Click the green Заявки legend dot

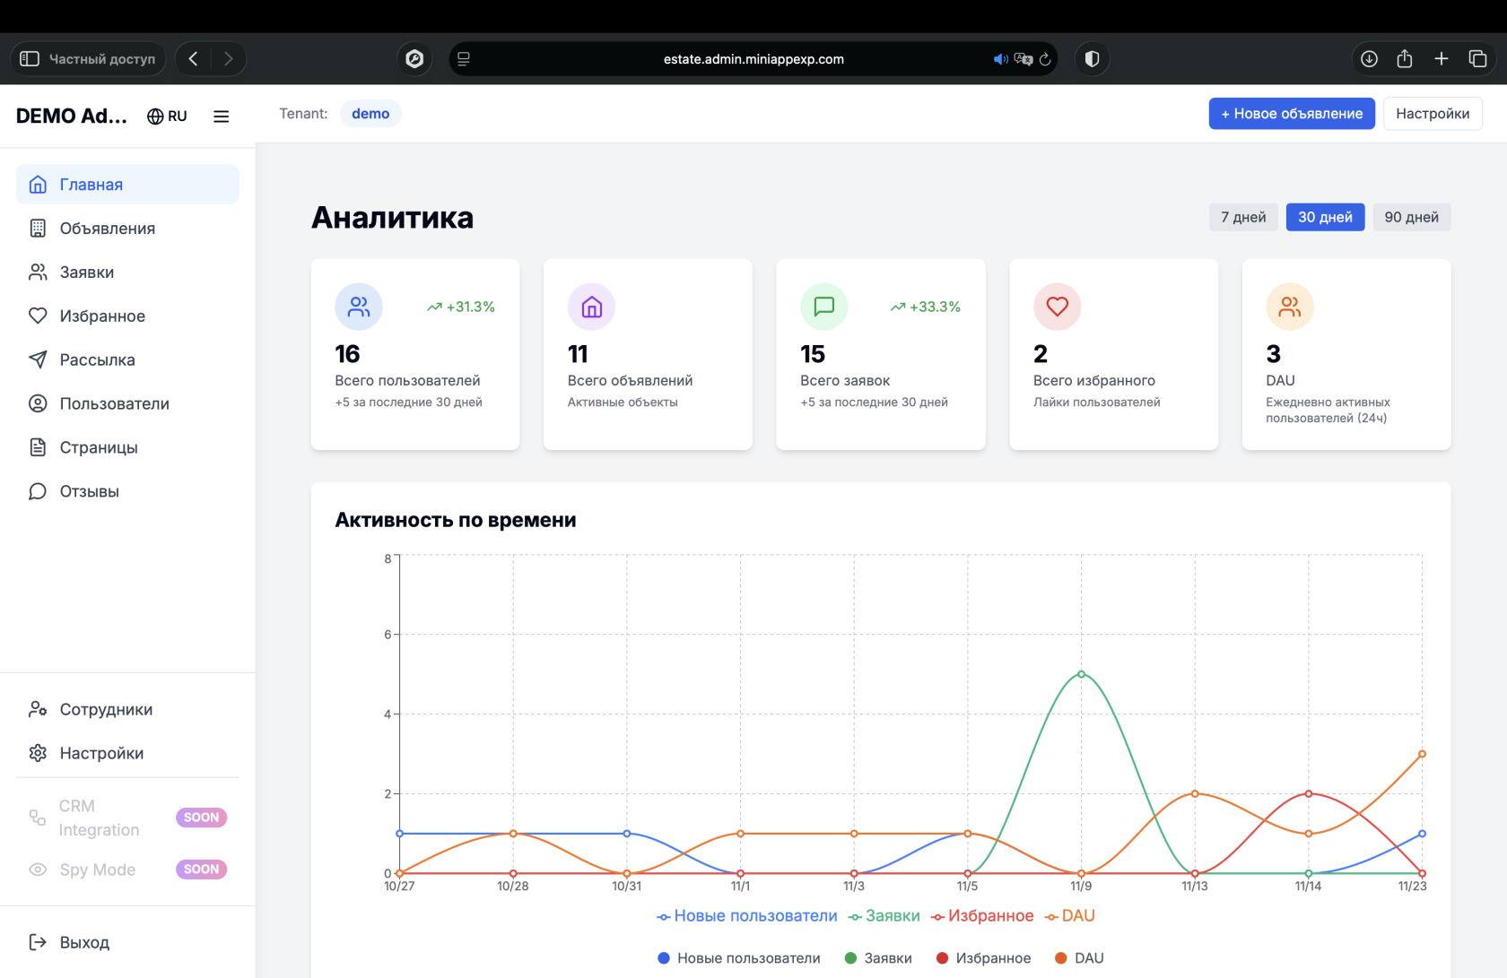coord(850,958)
